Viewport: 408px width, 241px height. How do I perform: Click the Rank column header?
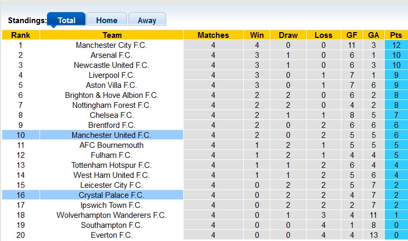(x=21, y=35)
